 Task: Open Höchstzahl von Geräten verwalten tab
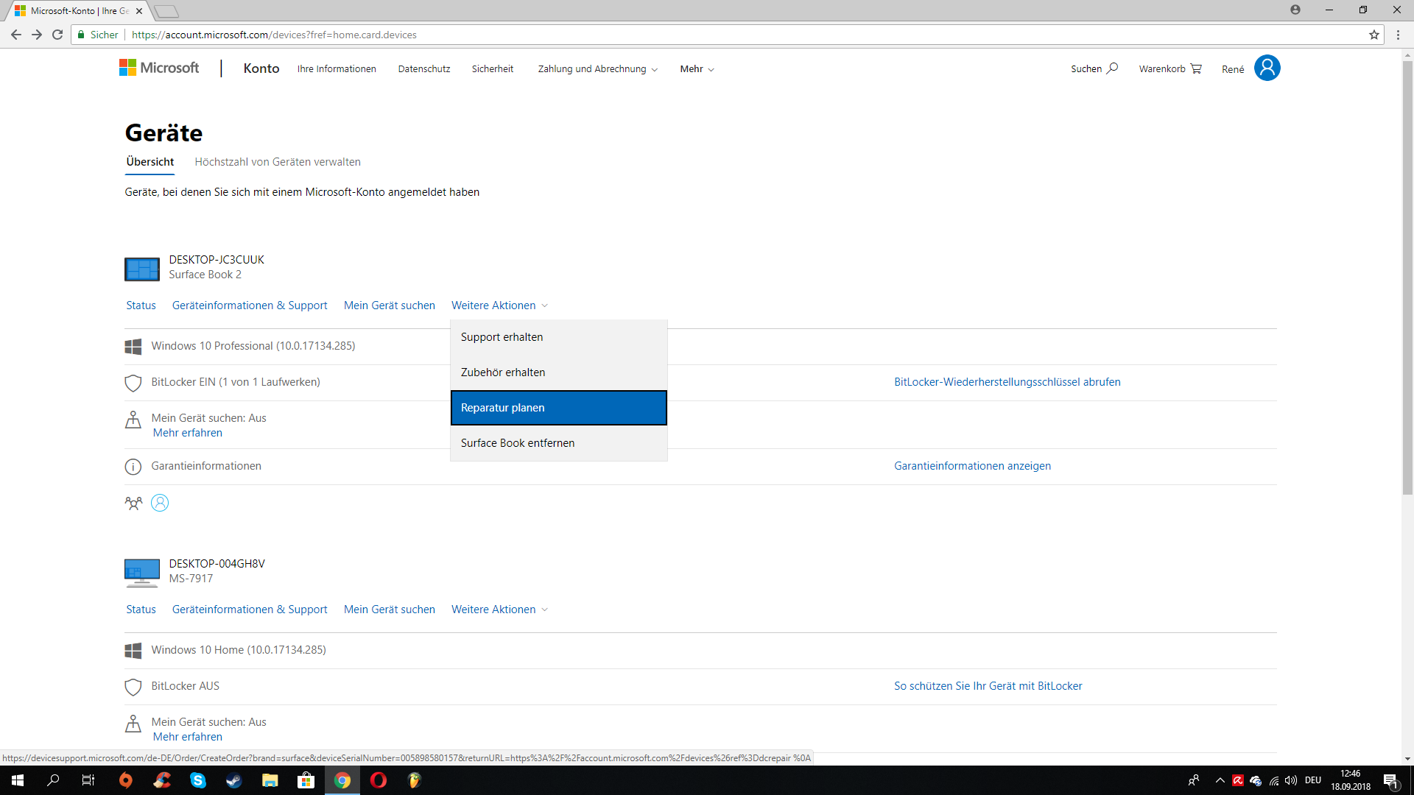click(x=278, y=162)
